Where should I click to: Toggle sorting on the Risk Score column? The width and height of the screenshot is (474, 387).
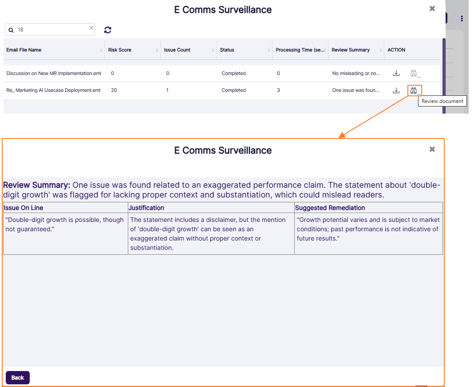coord(157,50)
